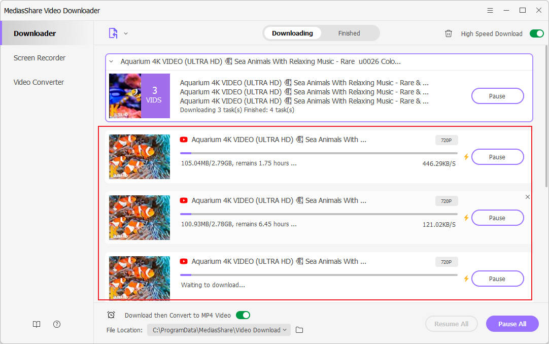The height and width of the screenshot is (344, 549).
Task: Click the paste link import icon
Action: click(x=112, y=32)
